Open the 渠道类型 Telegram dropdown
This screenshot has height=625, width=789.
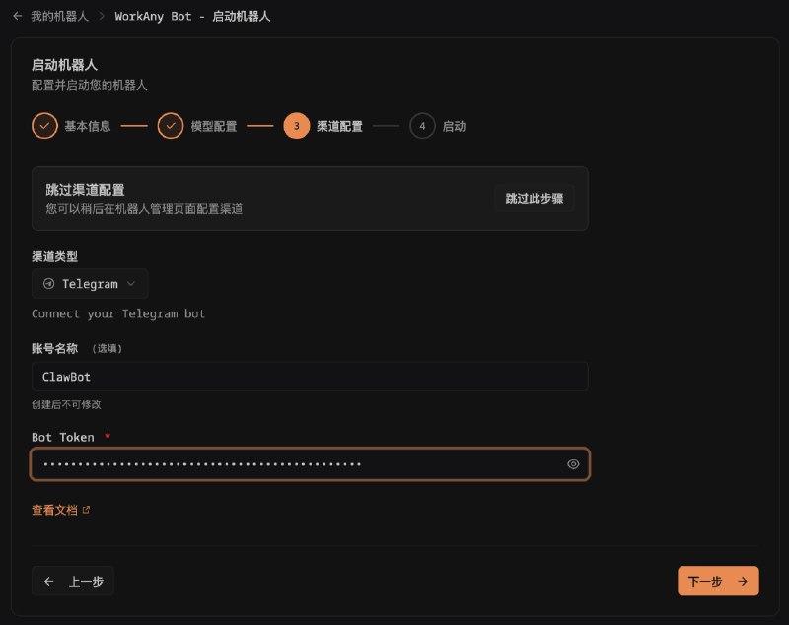point(90,284)
